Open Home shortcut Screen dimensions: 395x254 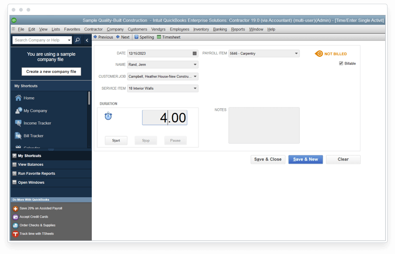(25, 98)
